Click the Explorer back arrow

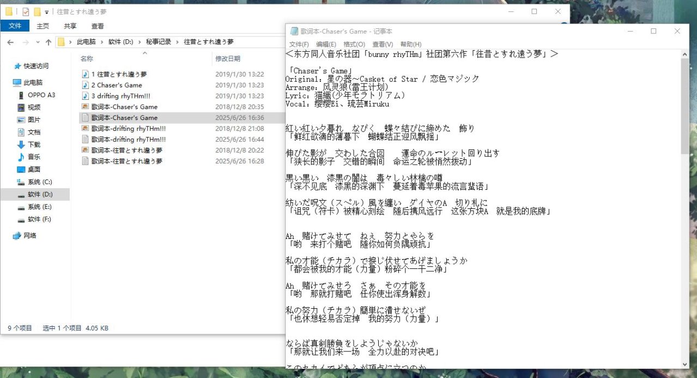point(10,42)
